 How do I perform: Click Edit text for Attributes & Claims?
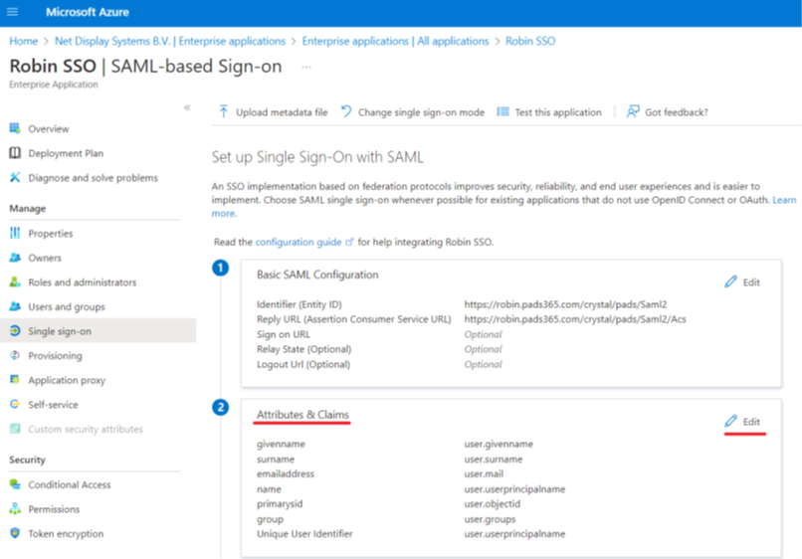point(751,422)
